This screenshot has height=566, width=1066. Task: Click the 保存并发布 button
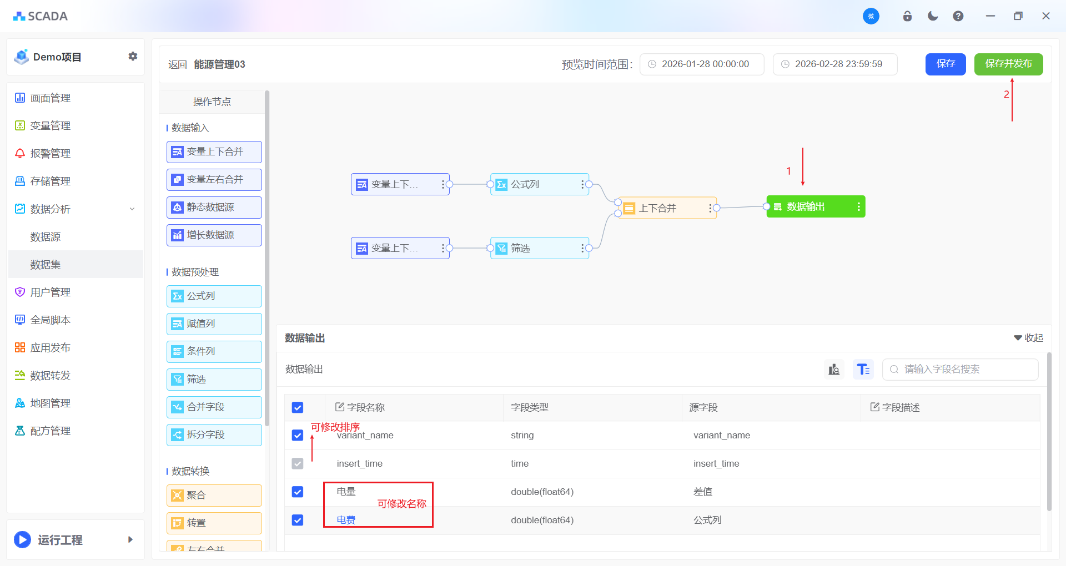[x=1008, y=64]
